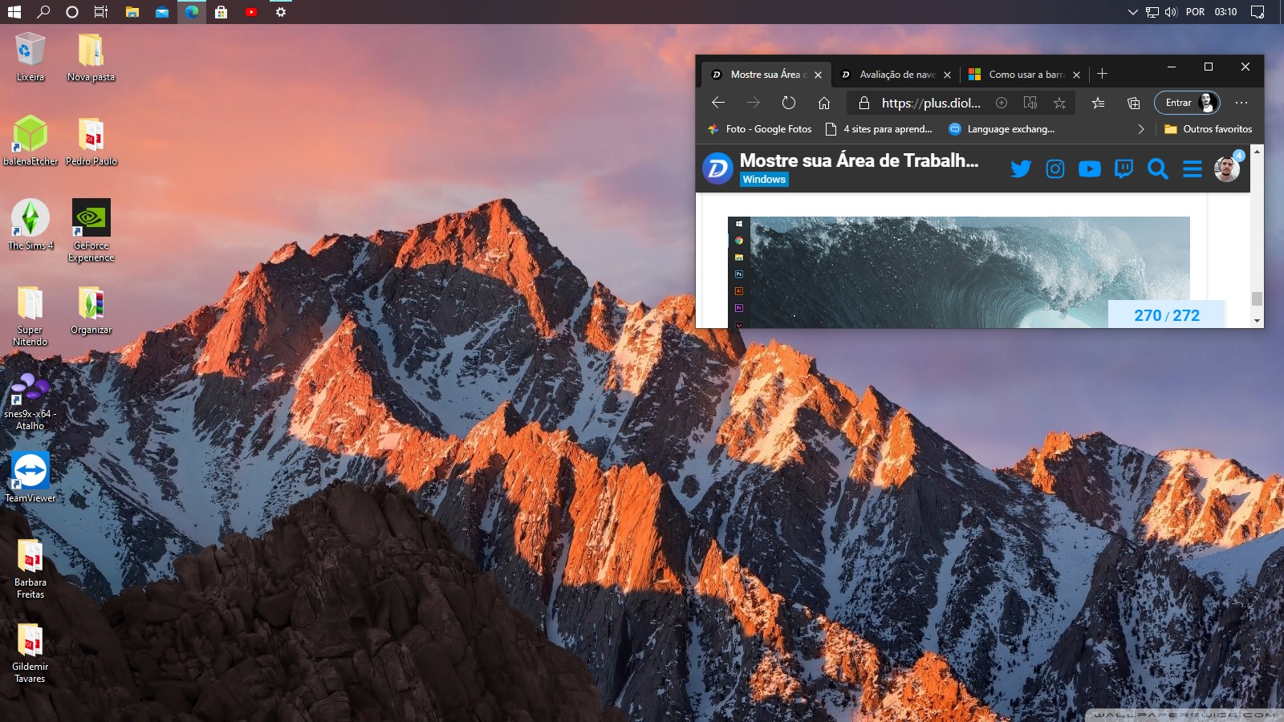This screenshot has width=1284, height=722.
Task: Click the Read aloud icon in address bar
Action: point(1030,103)
